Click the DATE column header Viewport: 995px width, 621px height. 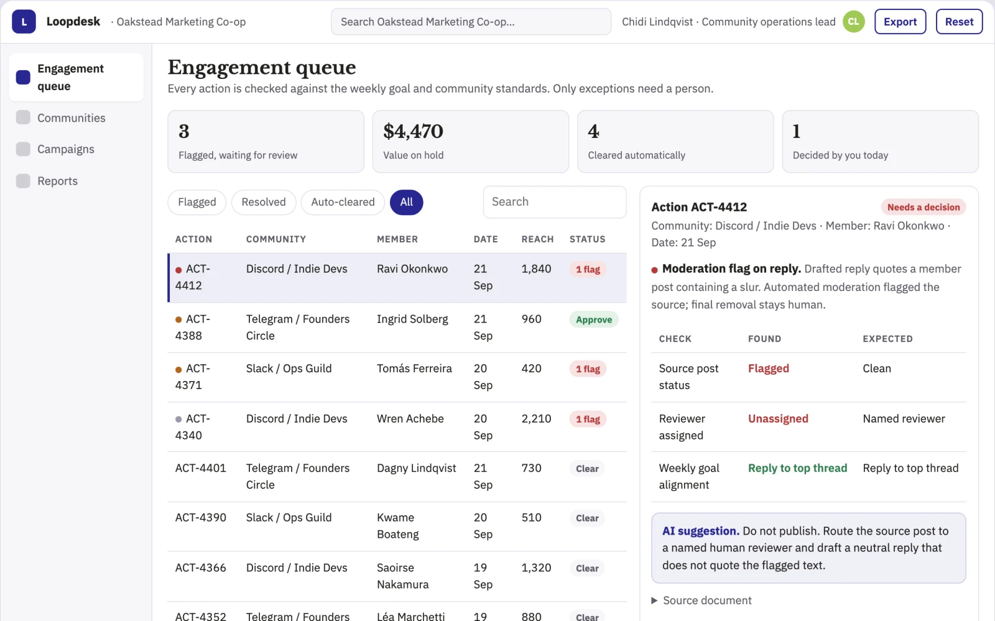pos(486,239)
